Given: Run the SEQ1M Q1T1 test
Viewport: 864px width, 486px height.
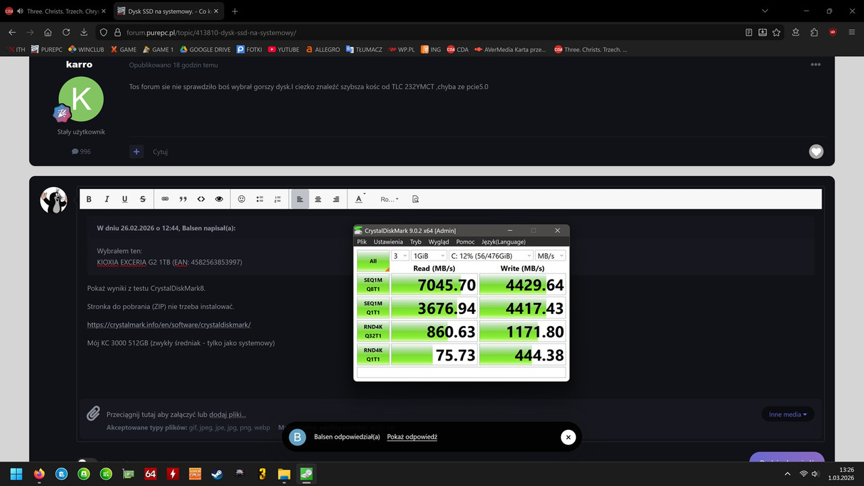Looking at the screenshot, I should pyautogui.click(x=373, y=308).
